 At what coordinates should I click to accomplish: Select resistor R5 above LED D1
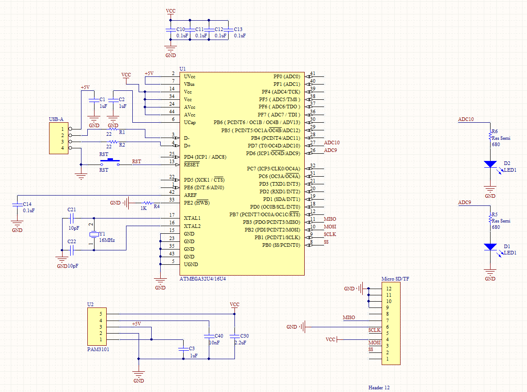[x=490, y=219]
